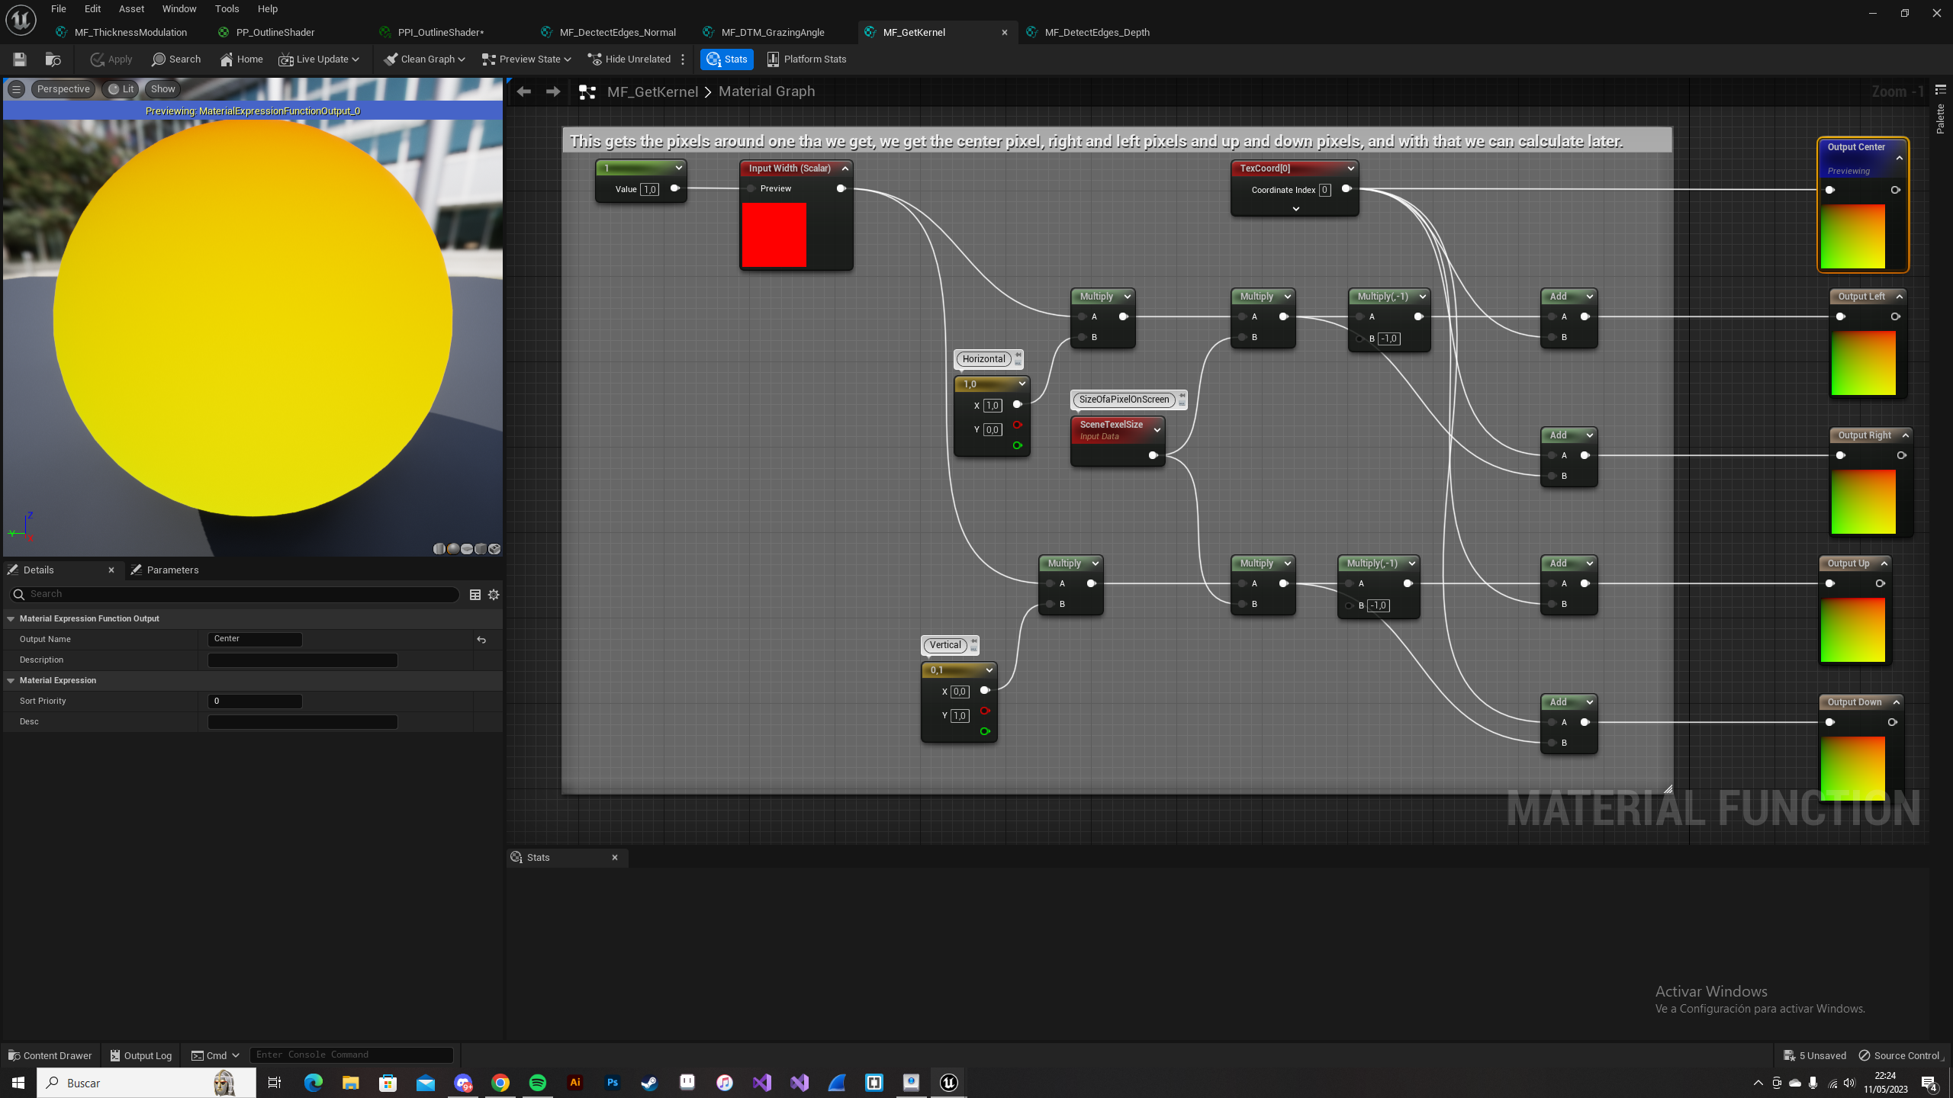Open the Live Update dropdown
The image size is (1953, 1098).
click(x=319, y=59)
